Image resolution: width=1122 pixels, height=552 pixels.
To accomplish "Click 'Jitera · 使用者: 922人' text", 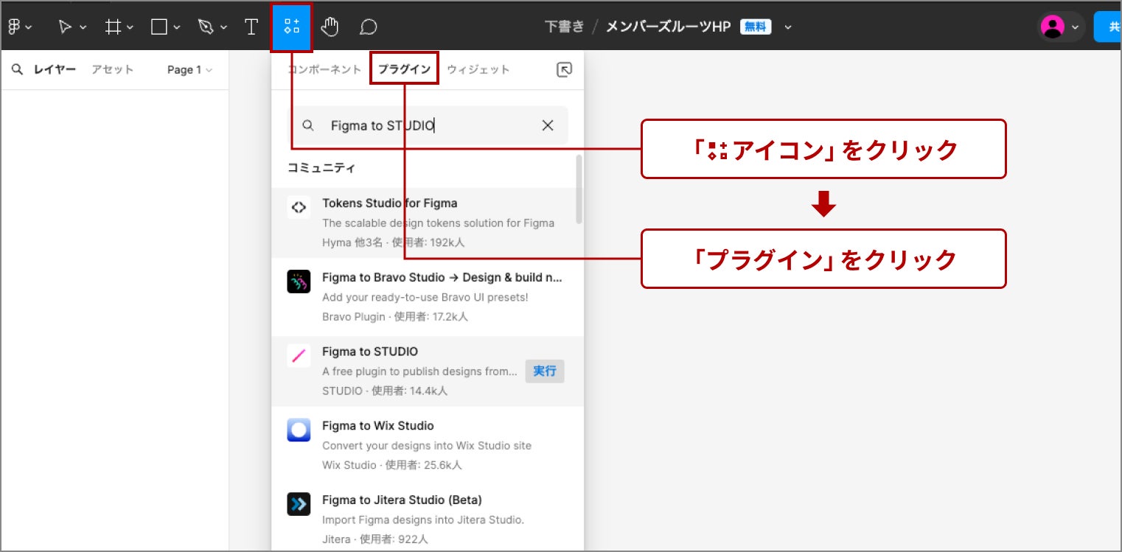I will pyautogui.click(x=374, y=539).
